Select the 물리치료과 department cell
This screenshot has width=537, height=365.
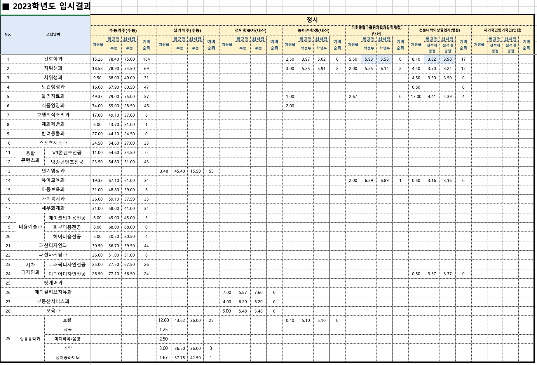[53, 96]
